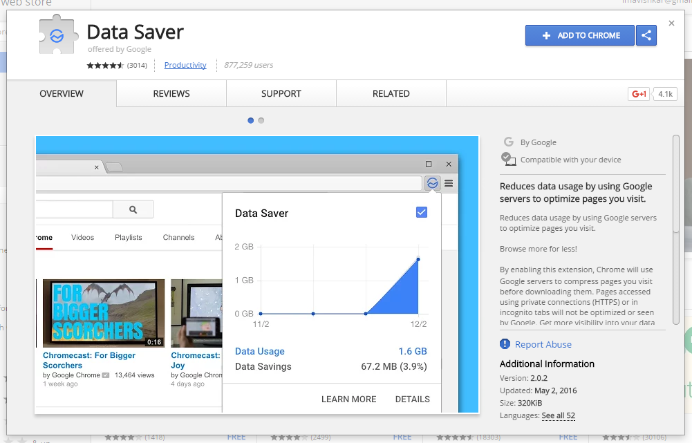Click the Data Saver toolbar icon in the preview
The image size is (692, 443).
tap(433, 183)
